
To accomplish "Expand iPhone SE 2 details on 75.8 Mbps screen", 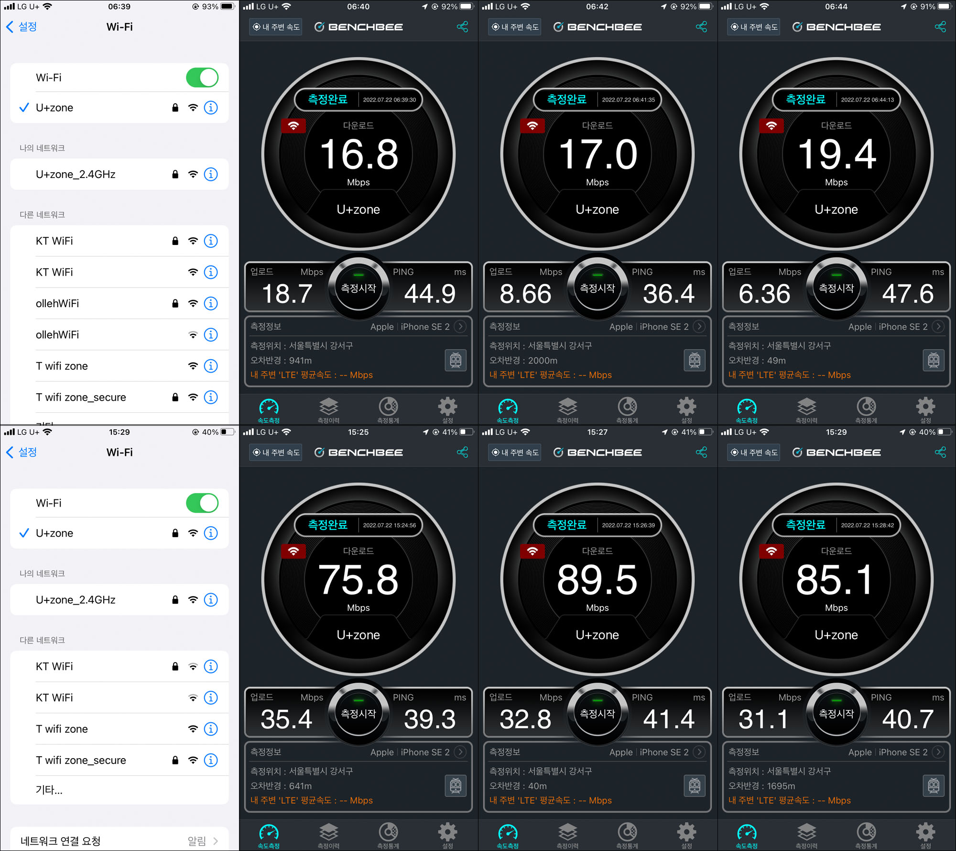I will [x=460, y=752].
